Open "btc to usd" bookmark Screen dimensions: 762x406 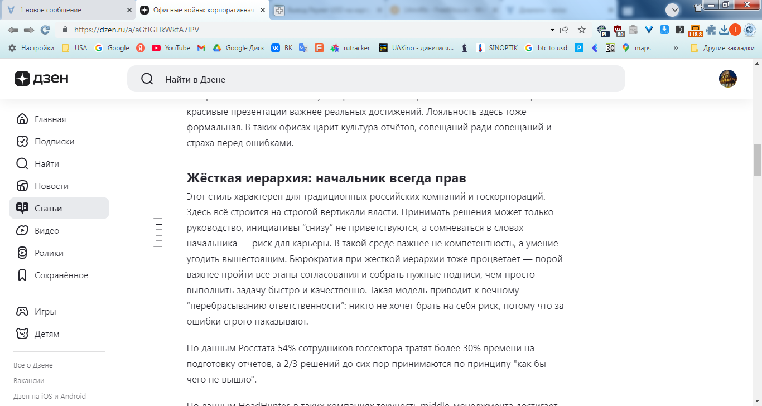coord(546,48)
